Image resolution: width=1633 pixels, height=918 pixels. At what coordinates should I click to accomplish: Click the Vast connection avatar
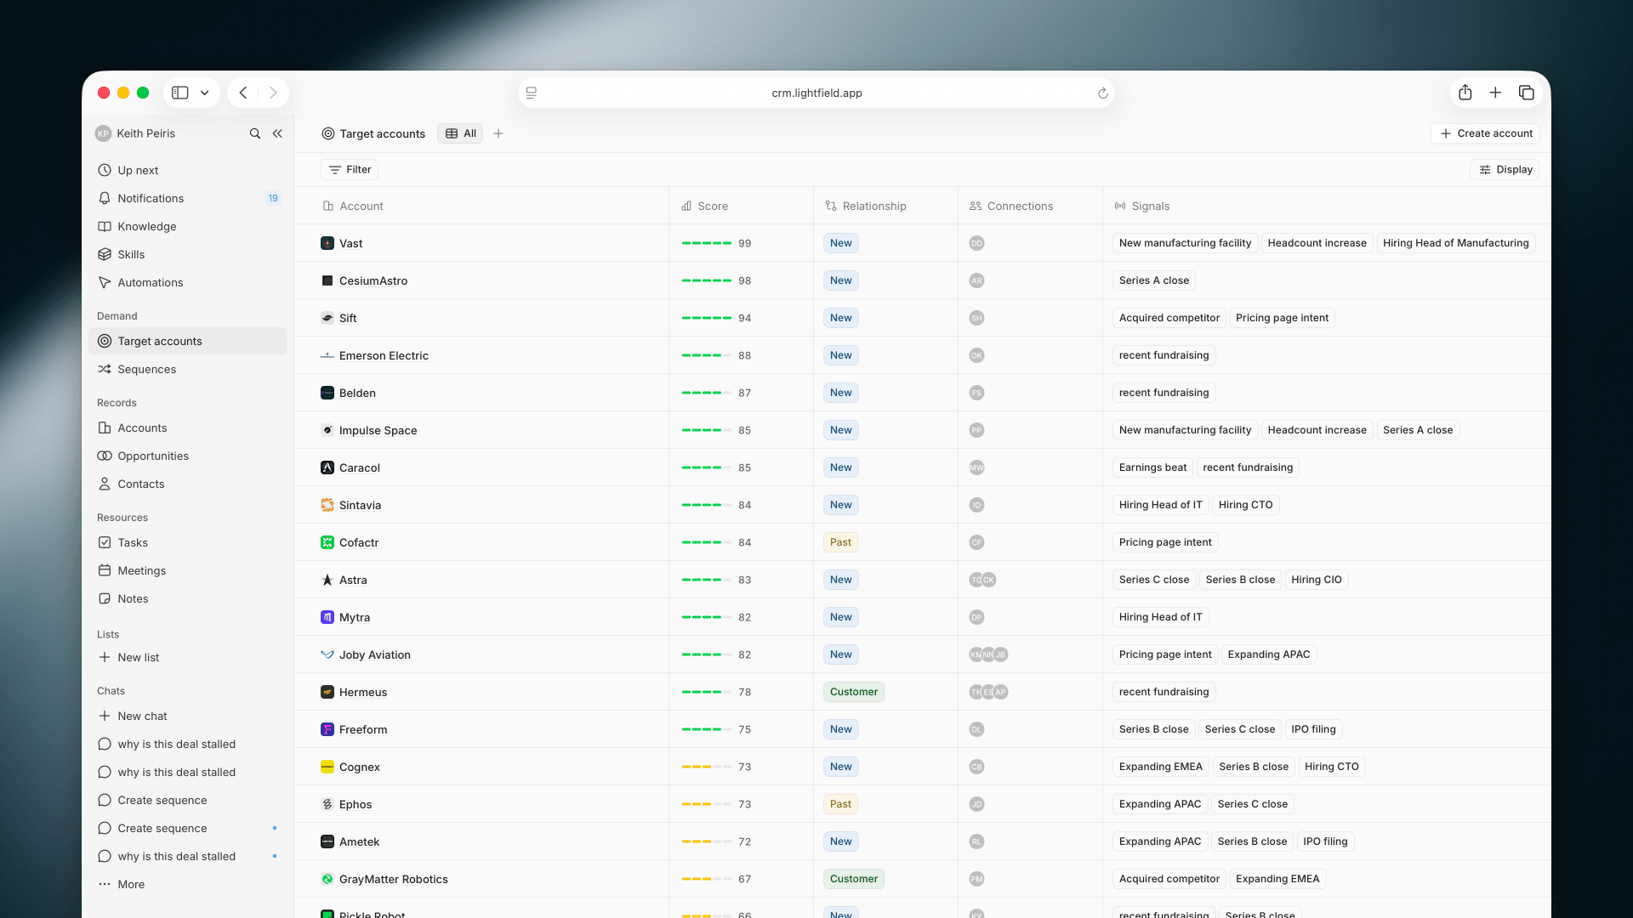tap(976, 243)
